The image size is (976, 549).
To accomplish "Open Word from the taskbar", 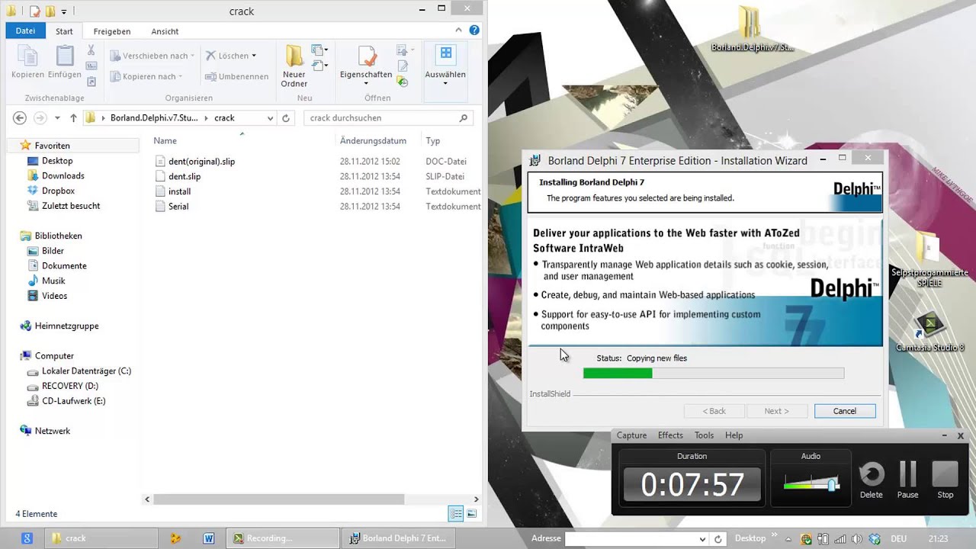I will pyautogui.click(x=208, y=538).
